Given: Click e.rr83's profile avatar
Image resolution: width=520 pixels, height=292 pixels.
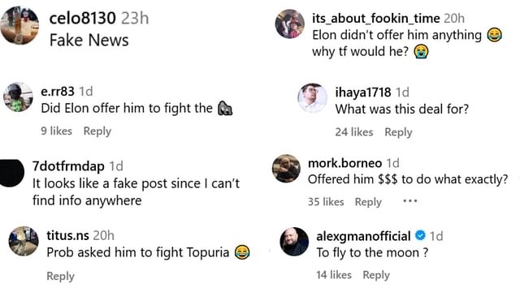Looking at the screenshot, I should tap(18, 97).
